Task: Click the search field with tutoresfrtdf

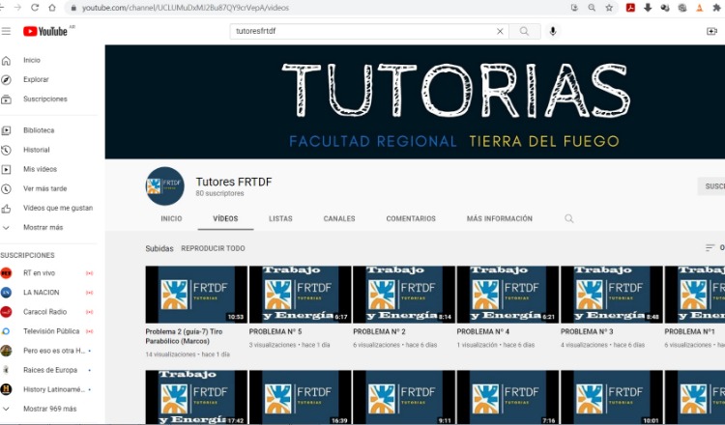Action: (362, 31)
